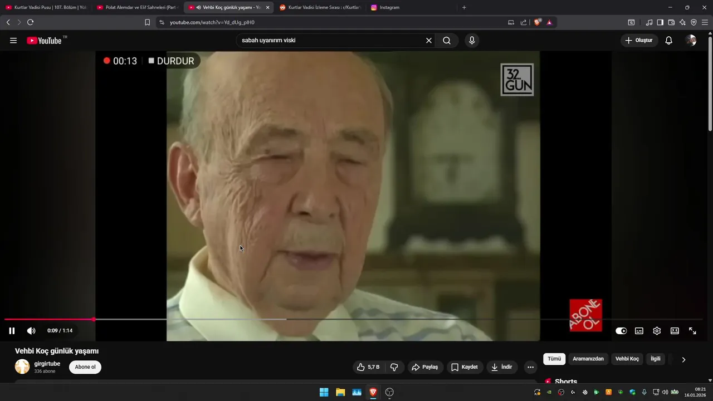This screenshot has height=401, width=713.
Task: Clear the search query with X
Action: [429, 41]
